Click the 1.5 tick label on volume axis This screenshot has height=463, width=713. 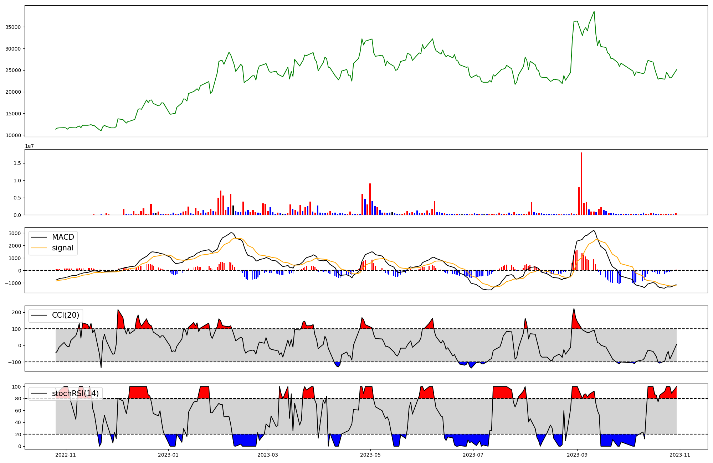point(17,163)
